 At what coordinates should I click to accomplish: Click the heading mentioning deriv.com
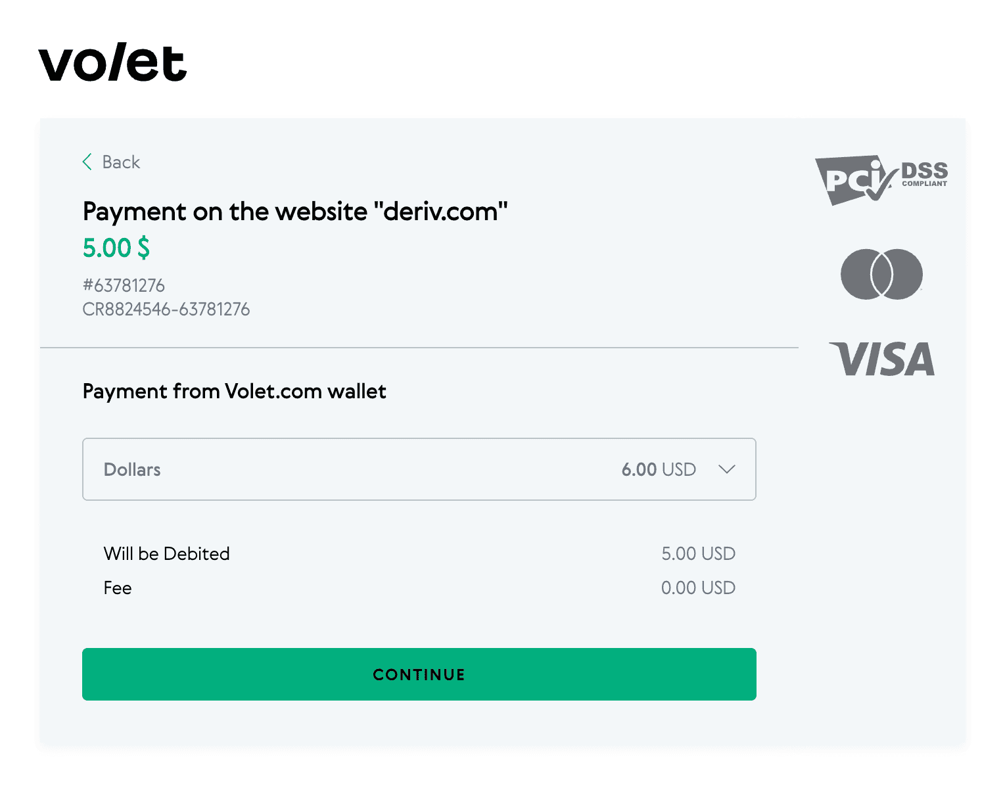click(x=294, y=211)
